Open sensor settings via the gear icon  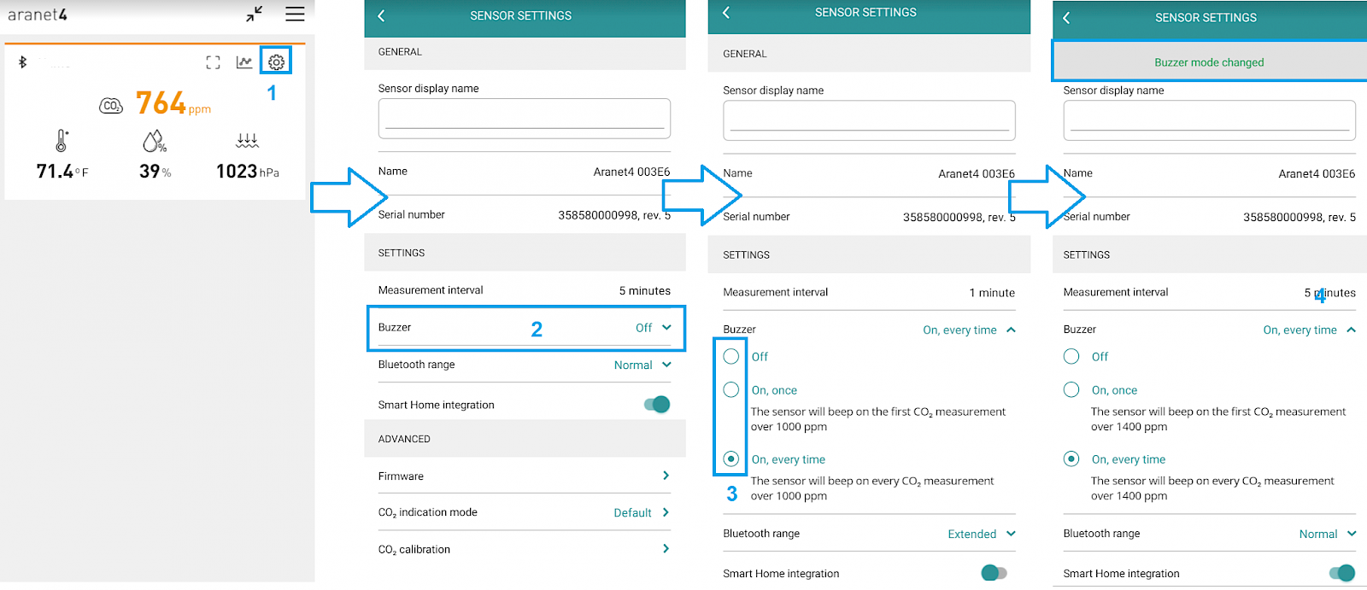276,62
